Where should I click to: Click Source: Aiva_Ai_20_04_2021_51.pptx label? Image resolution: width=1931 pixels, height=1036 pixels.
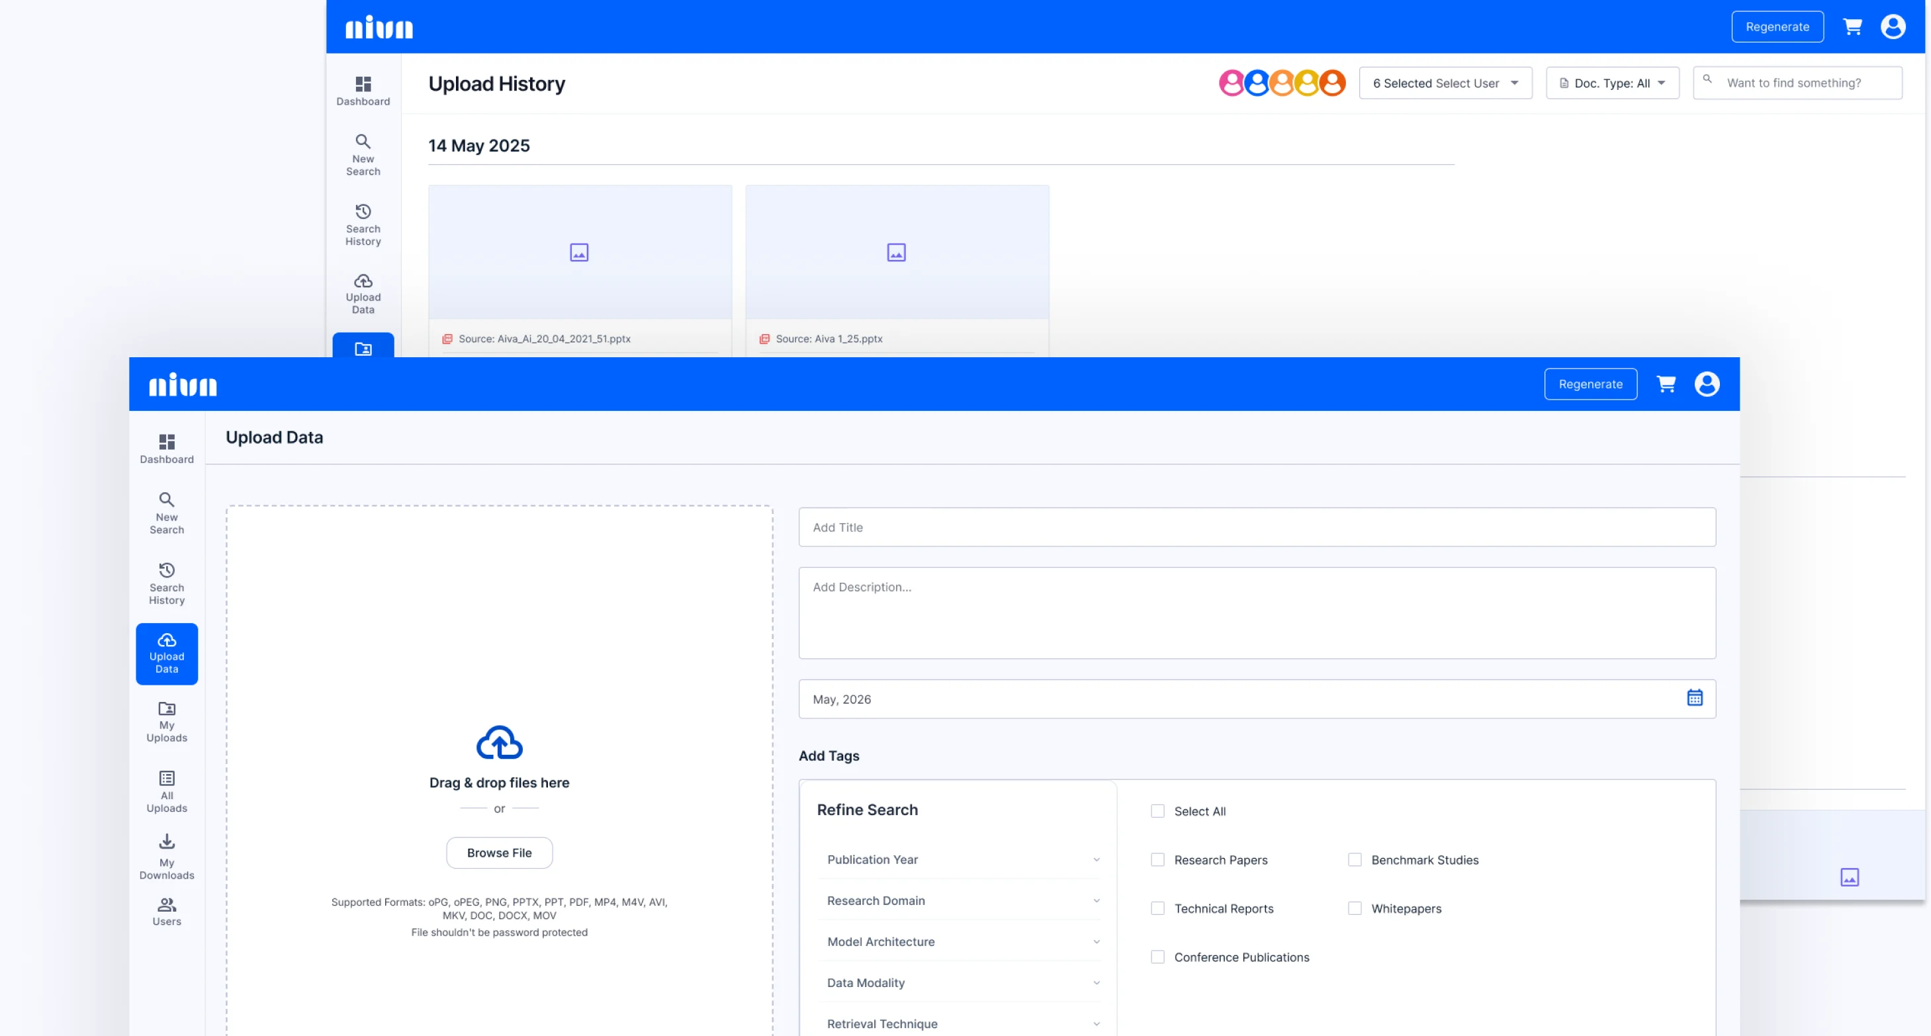click(544, 339)
